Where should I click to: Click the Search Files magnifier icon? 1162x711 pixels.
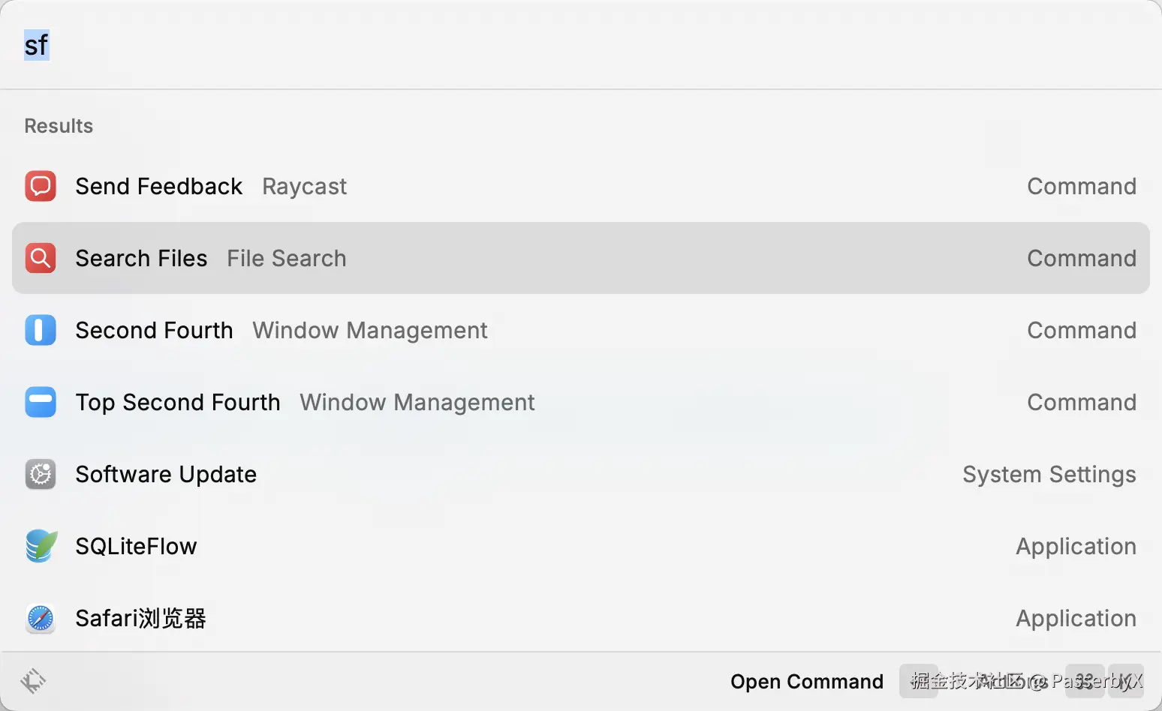41,258
